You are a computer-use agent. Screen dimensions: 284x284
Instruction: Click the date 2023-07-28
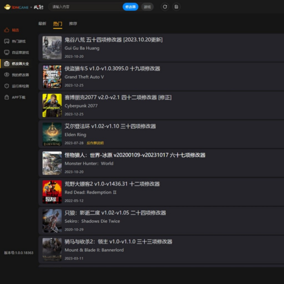(x=74, y=143)
